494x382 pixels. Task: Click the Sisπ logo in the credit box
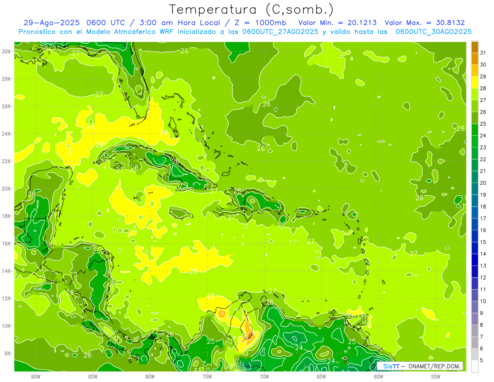(x=391, y=366)
